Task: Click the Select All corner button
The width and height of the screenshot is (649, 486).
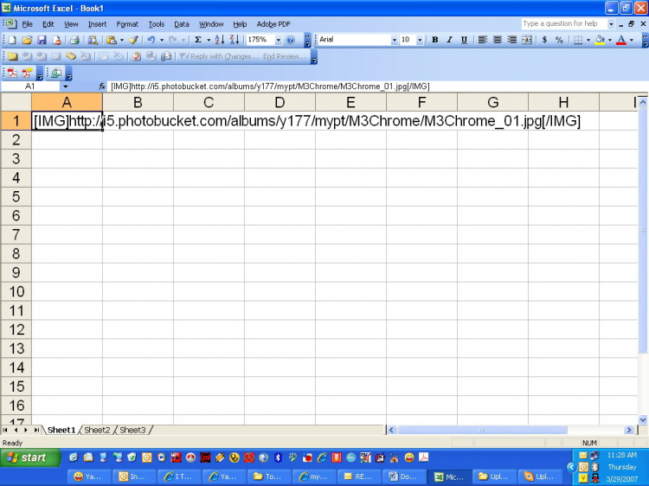Action: click(x=16, y=102)
